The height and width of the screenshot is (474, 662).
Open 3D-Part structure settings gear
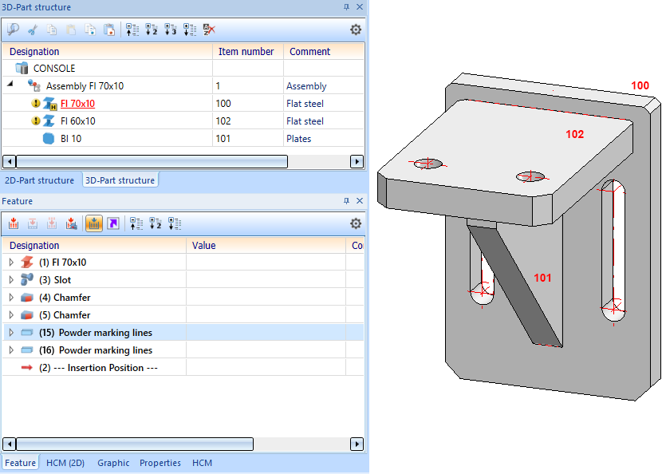coord(356,30)
